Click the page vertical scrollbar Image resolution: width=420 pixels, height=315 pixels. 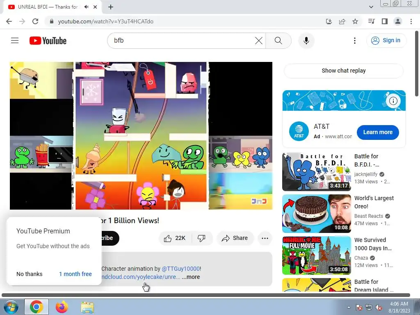(x=417, y=63)
